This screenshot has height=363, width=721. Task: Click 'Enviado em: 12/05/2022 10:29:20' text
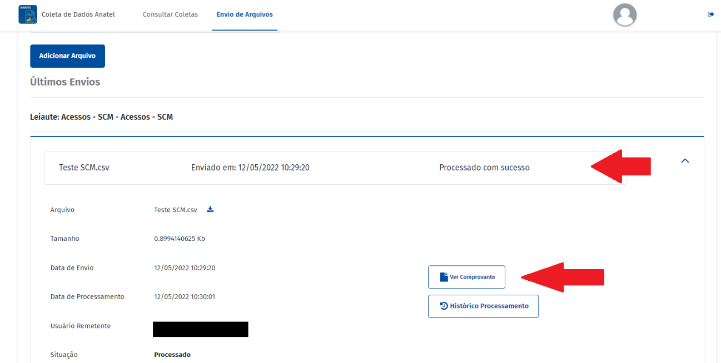(x=250, y=168)
